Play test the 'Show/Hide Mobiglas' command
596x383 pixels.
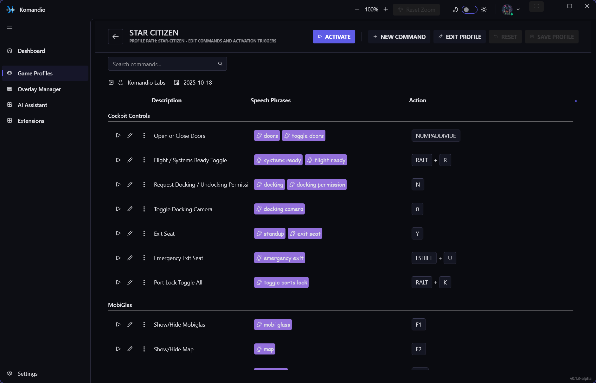pyautogui.click(x=118, y=324)
